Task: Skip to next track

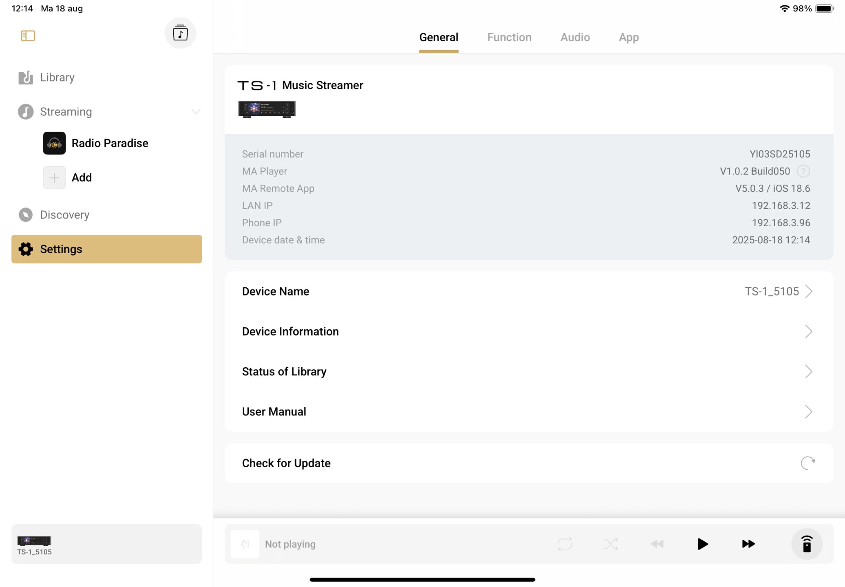Action: coord(748,544)
